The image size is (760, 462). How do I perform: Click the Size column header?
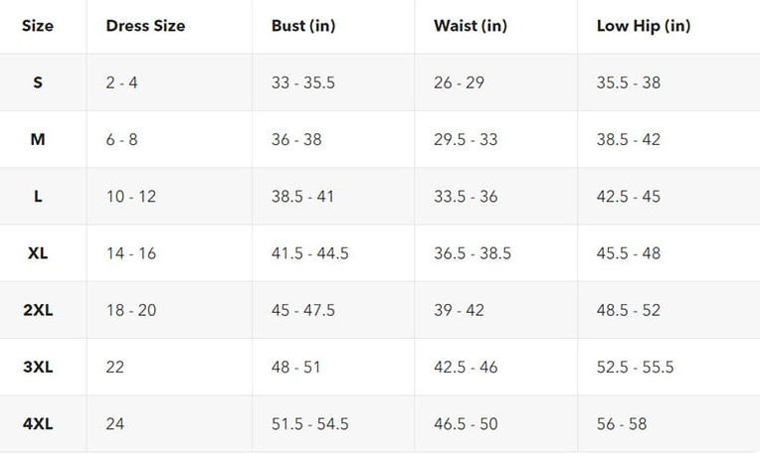(x=38, y=26)
